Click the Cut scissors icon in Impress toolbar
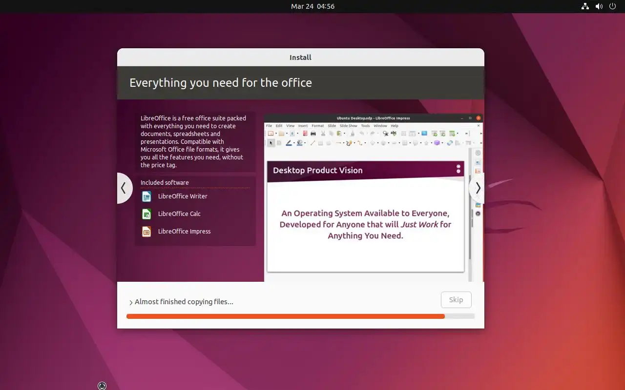The width and height of the screenshot is (625, 390). coord(323,134)
